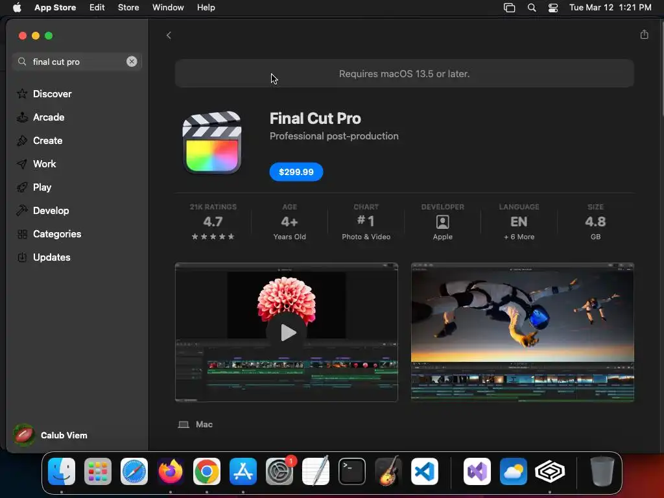Viewport: 664px width, 498px height.
Task: Click the Final Cut Pro clapperboard icon
Action: click(212, 143)
